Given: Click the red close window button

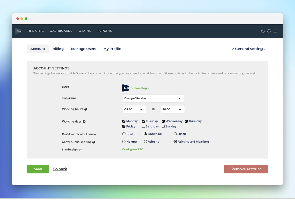Looking at the screenshot, I should click(x=17, y=19).
